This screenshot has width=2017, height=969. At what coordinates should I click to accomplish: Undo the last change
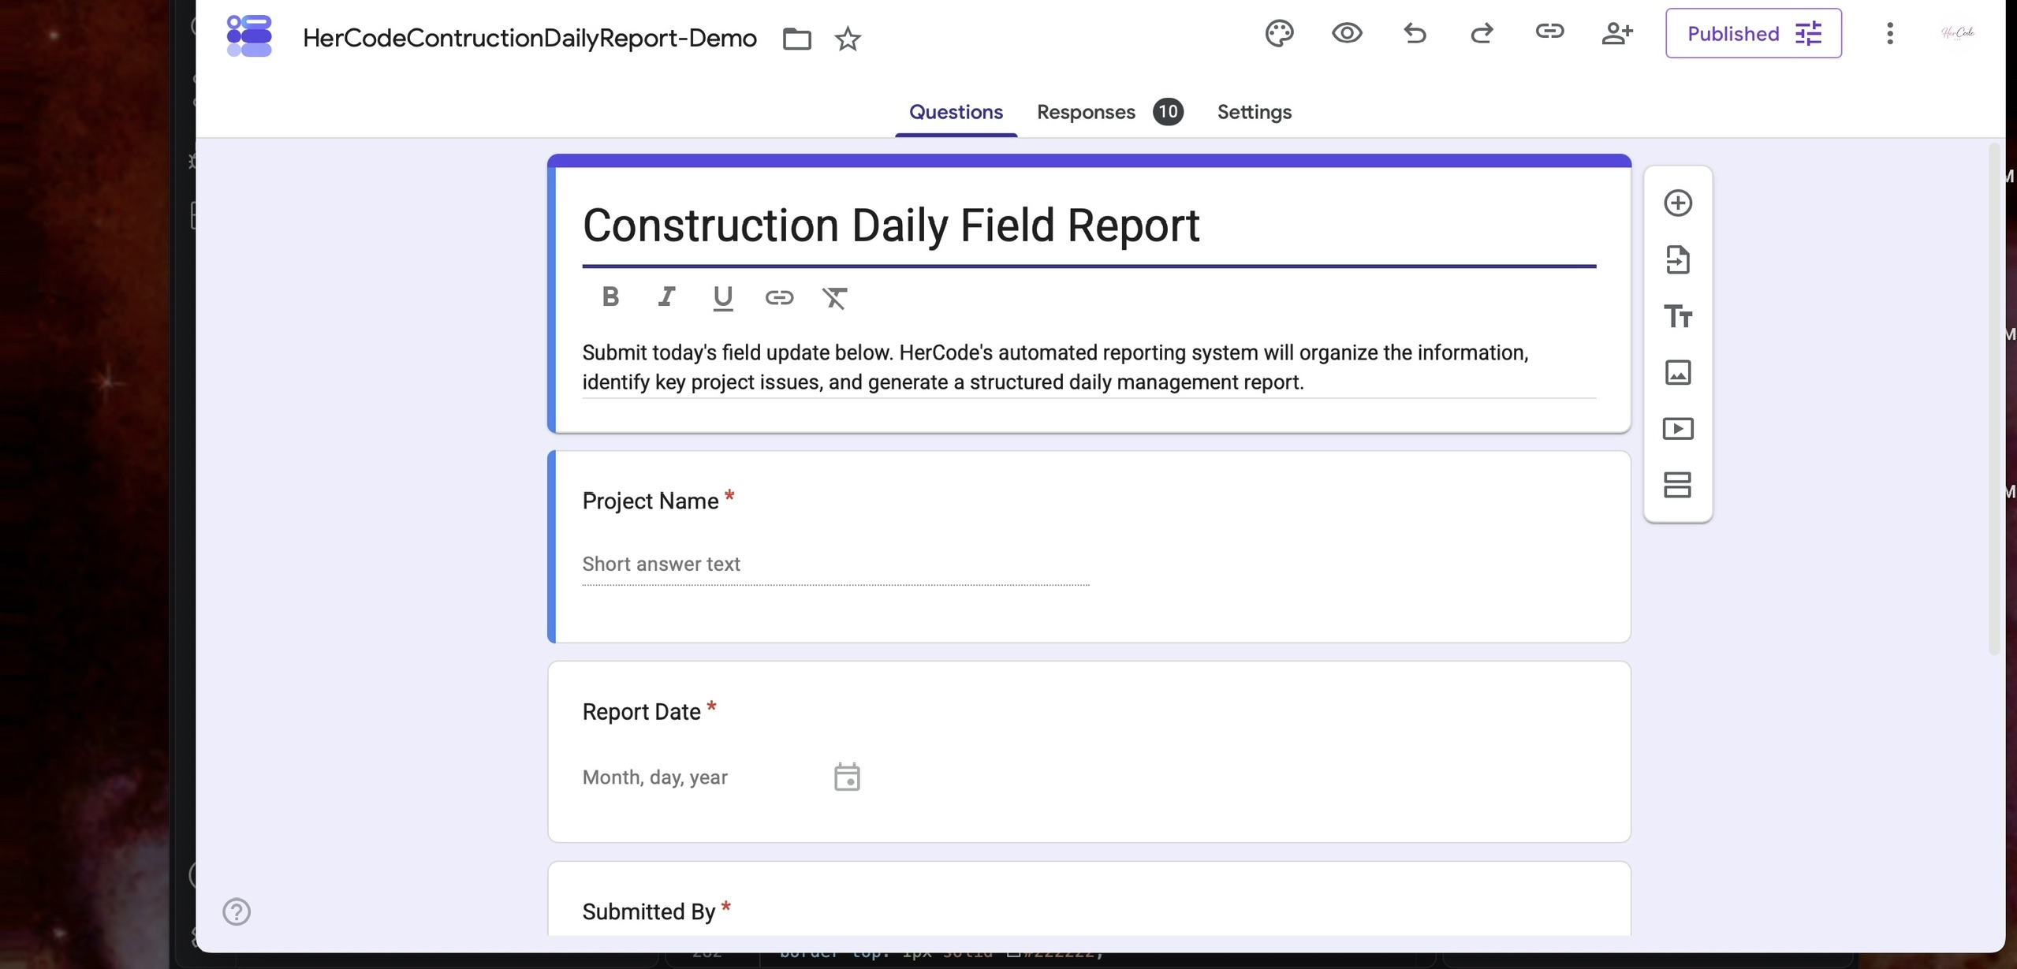click(x=1415, y=33)
